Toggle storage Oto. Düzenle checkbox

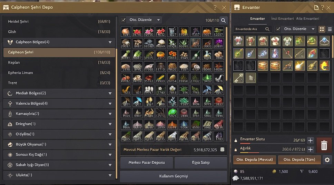tap(123, 20)
